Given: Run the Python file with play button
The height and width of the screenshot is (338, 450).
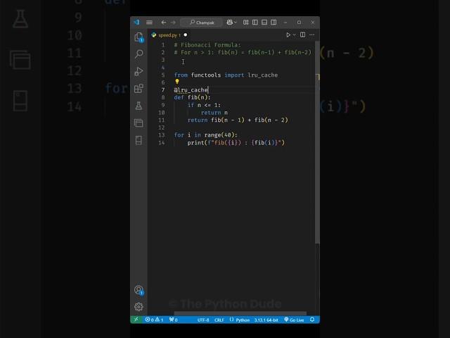Looking at the screenshot, I should (x=288, y=35).
